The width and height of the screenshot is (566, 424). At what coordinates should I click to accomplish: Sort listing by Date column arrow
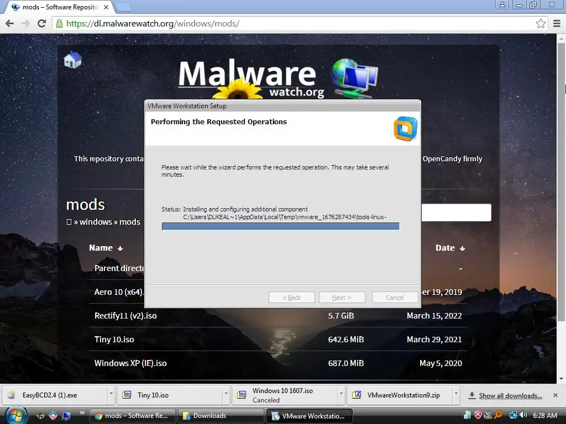click(x=463, y=248)
